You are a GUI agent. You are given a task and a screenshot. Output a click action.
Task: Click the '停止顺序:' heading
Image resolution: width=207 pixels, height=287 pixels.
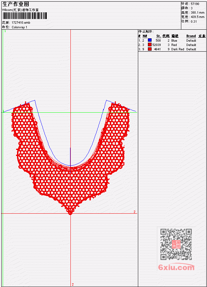click(x=146, y=31)
